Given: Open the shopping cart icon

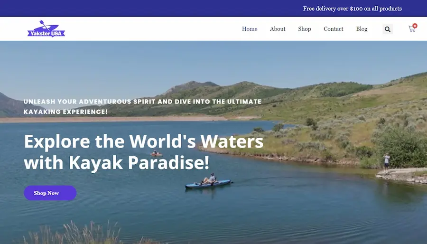Looking at the screenshot, I should [x=412, y=29].
